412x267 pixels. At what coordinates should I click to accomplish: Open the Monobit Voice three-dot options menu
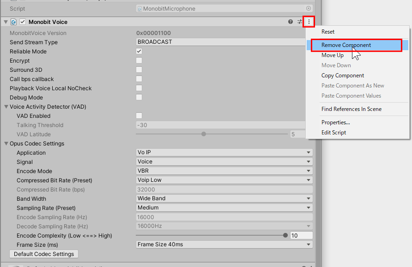pyautogui.click(x=309, y=22)
